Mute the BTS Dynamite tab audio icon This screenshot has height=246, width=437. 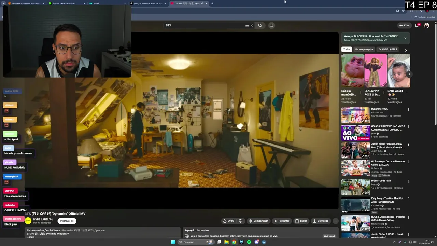click(x=202, y=3)
